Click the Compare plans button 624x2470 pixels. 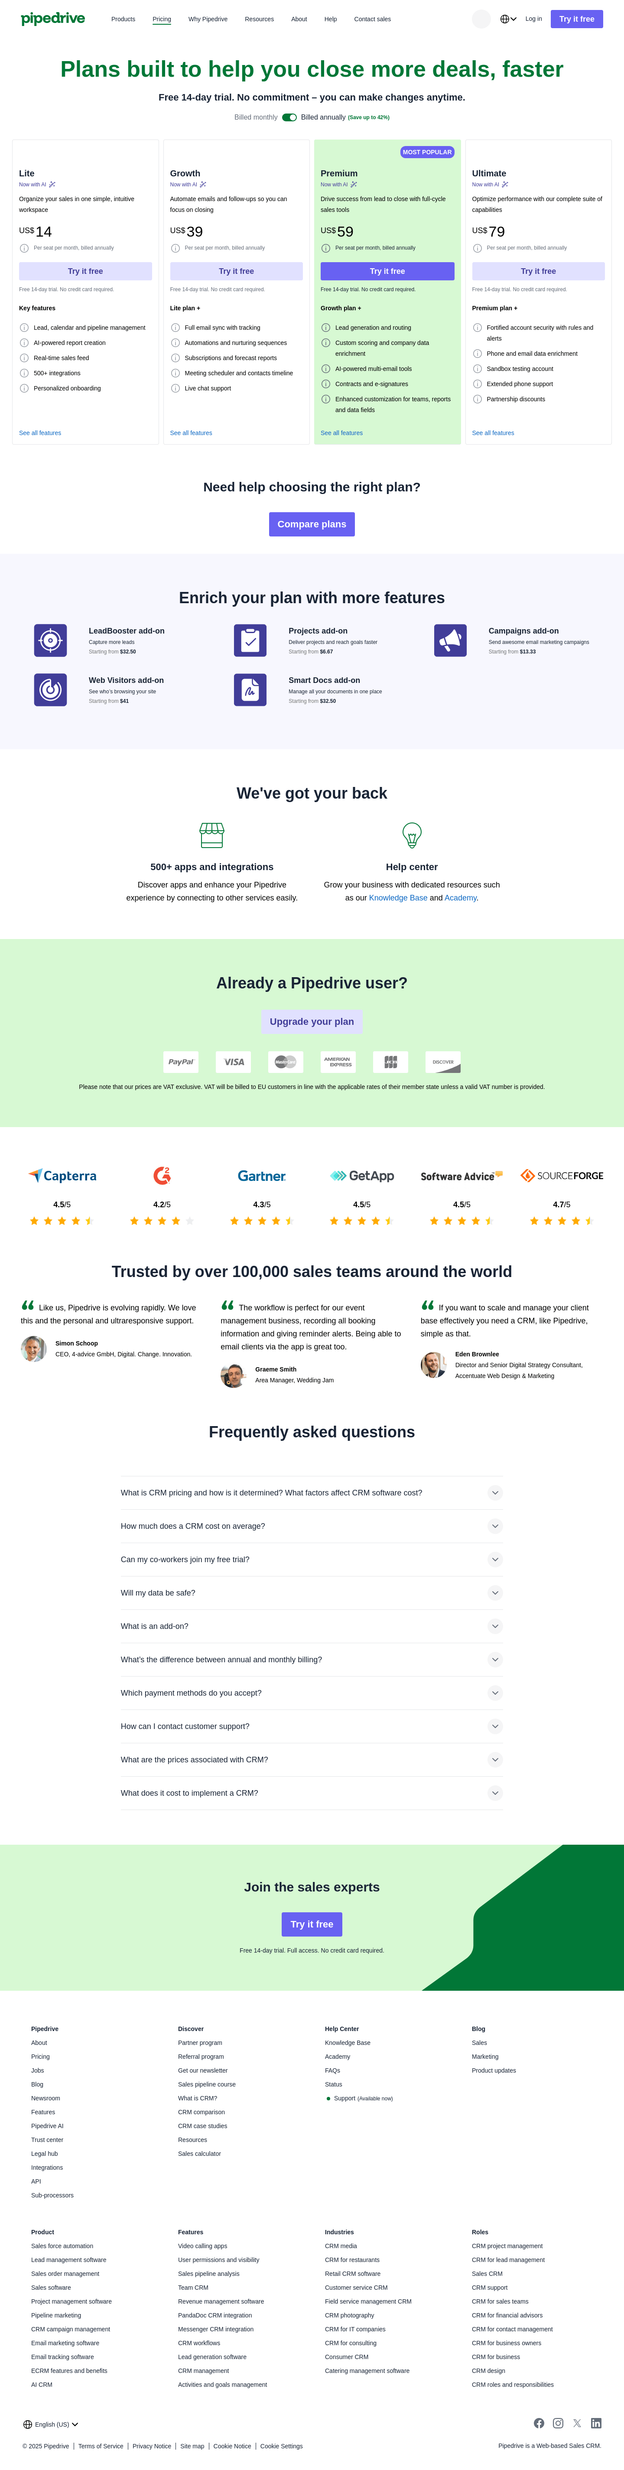(312, 524)
